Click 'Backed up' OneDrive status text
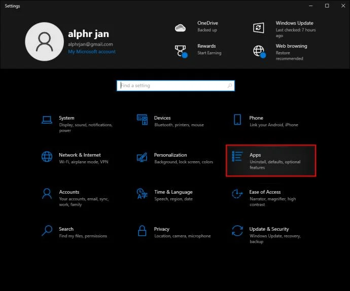Screen dimensions: 350x291 click(207, 30)
